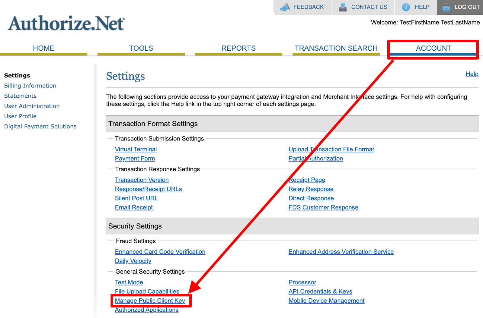Open the Response/Receipt URLs link
This screenshot has height=318, width=483.
[x=149, y=189]
